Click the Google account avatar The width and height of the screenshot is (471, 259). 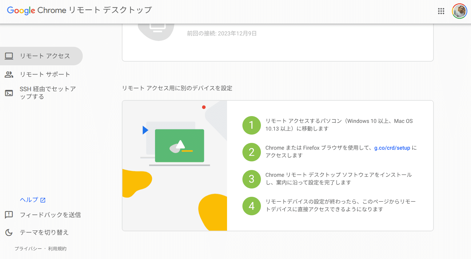459,11
